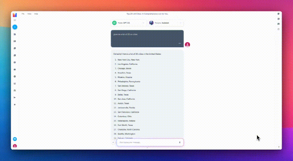This screenshot has width=293, height=161.
Task: Click list item 'New York City, New York'
Action: (129, 60)
